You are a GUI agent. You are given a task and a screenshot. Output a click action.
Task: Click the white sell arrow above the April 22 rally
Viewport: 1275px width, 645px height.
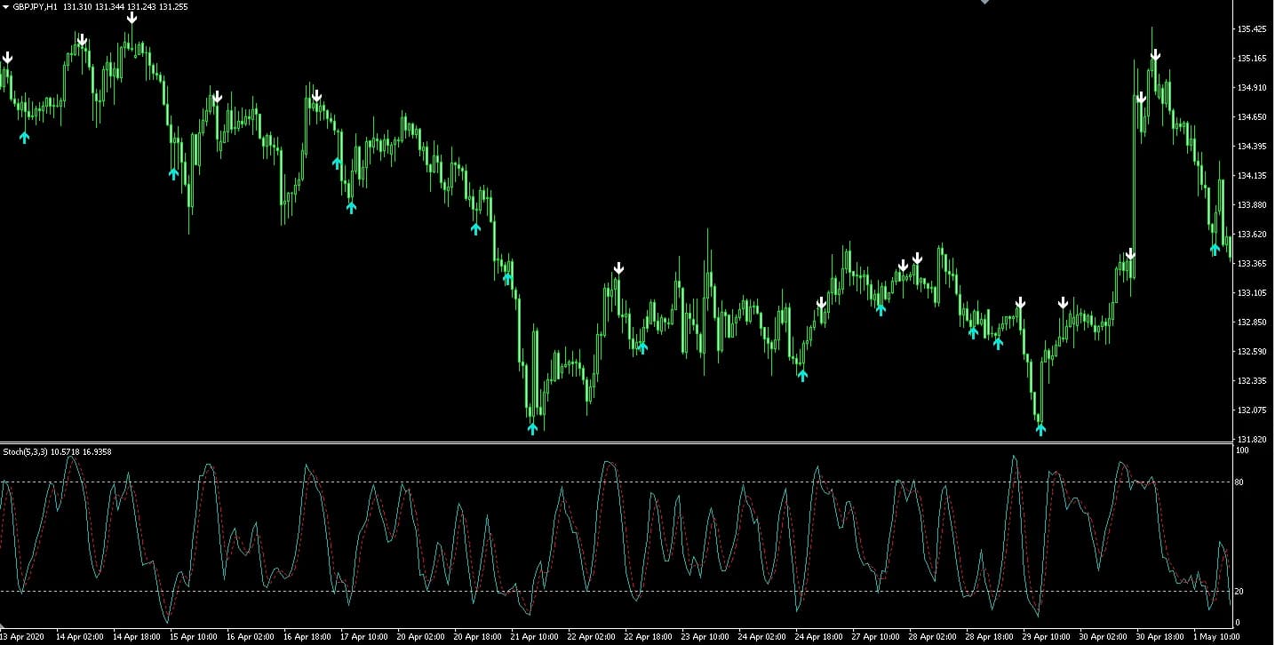[x=618, y=268]
